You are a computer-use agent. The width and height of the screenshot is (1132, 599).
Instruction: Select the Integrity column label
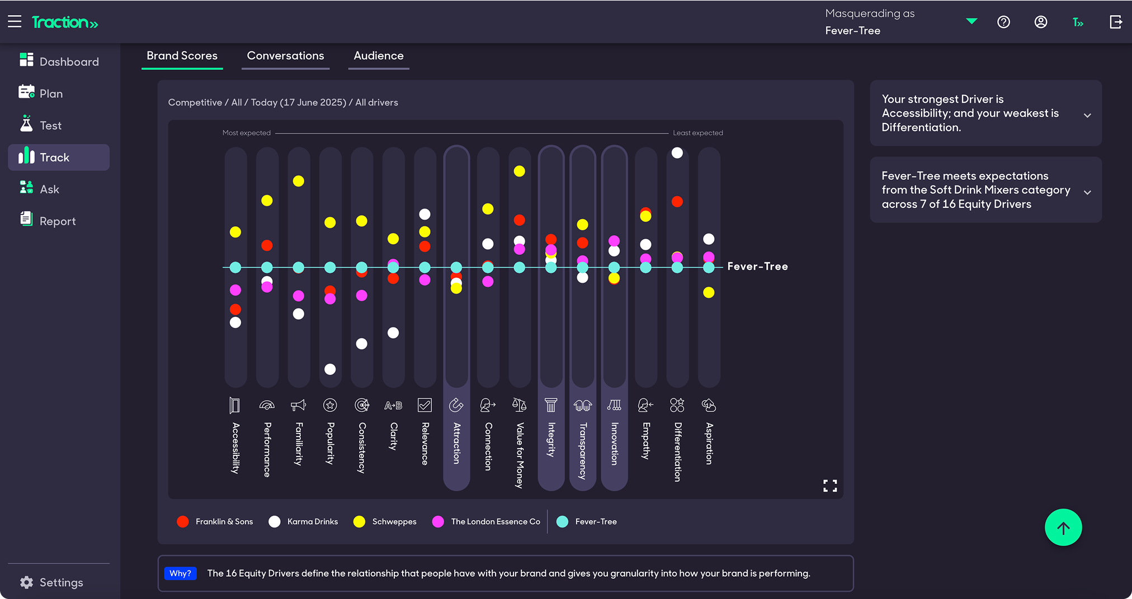click(551, 439)
